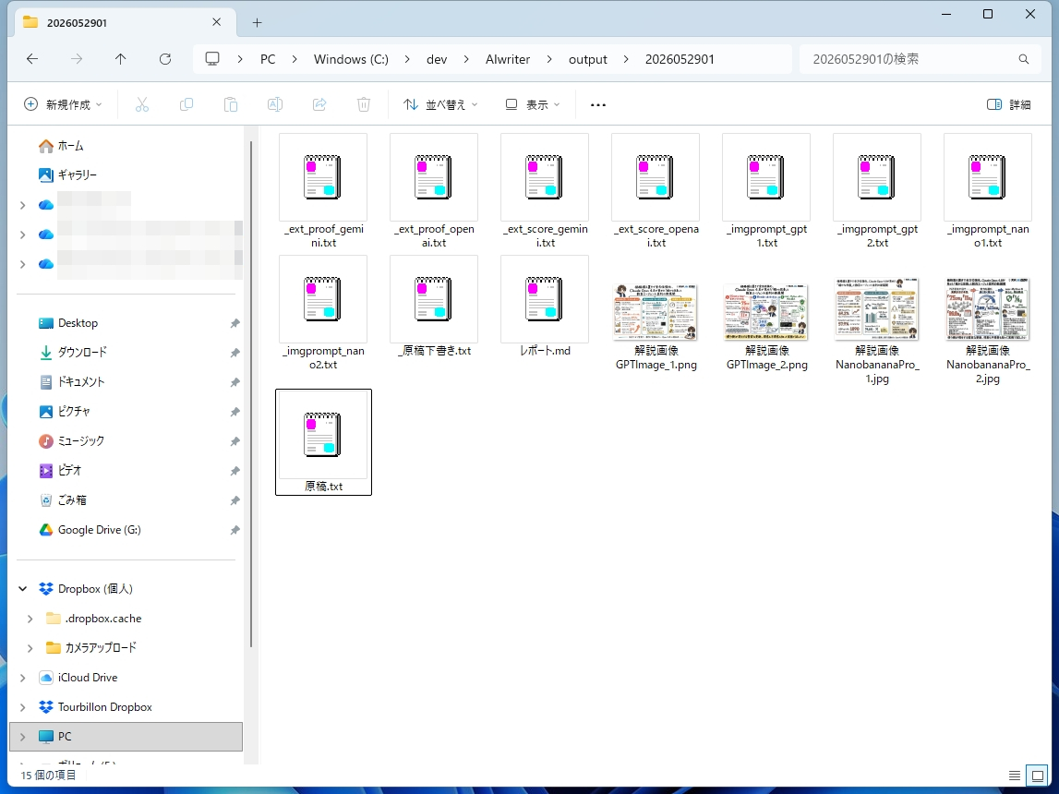Refresh the folder view
Screen dimensions: 1059x794
click(x=164, y=59)
